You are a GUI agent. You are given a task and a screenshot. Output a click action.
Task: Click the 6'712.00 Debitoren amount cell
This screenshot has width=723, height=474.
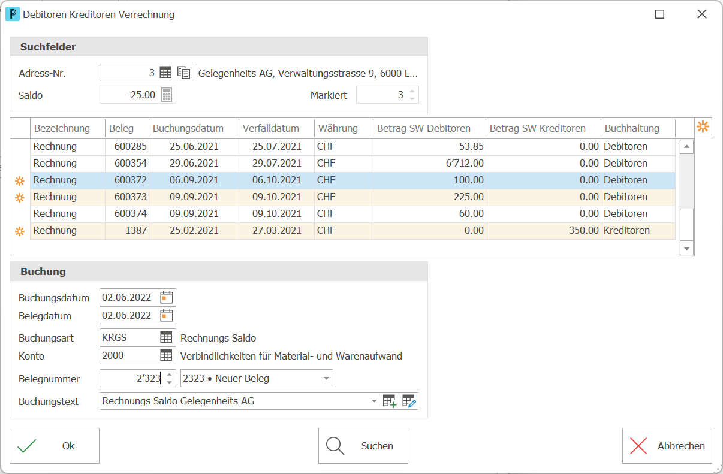429,164
